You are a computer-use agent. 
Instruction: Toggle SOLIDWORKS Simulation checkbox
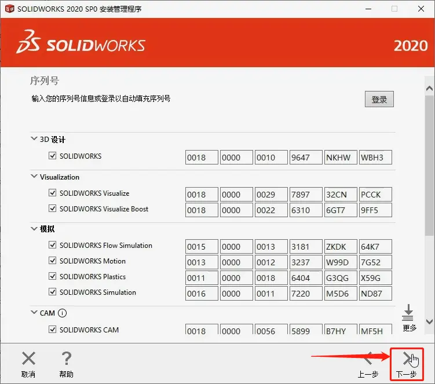tap(52, 292)
